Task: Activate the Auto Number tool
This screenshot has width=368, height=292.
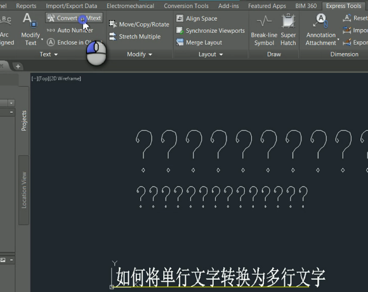Action: 75,30
